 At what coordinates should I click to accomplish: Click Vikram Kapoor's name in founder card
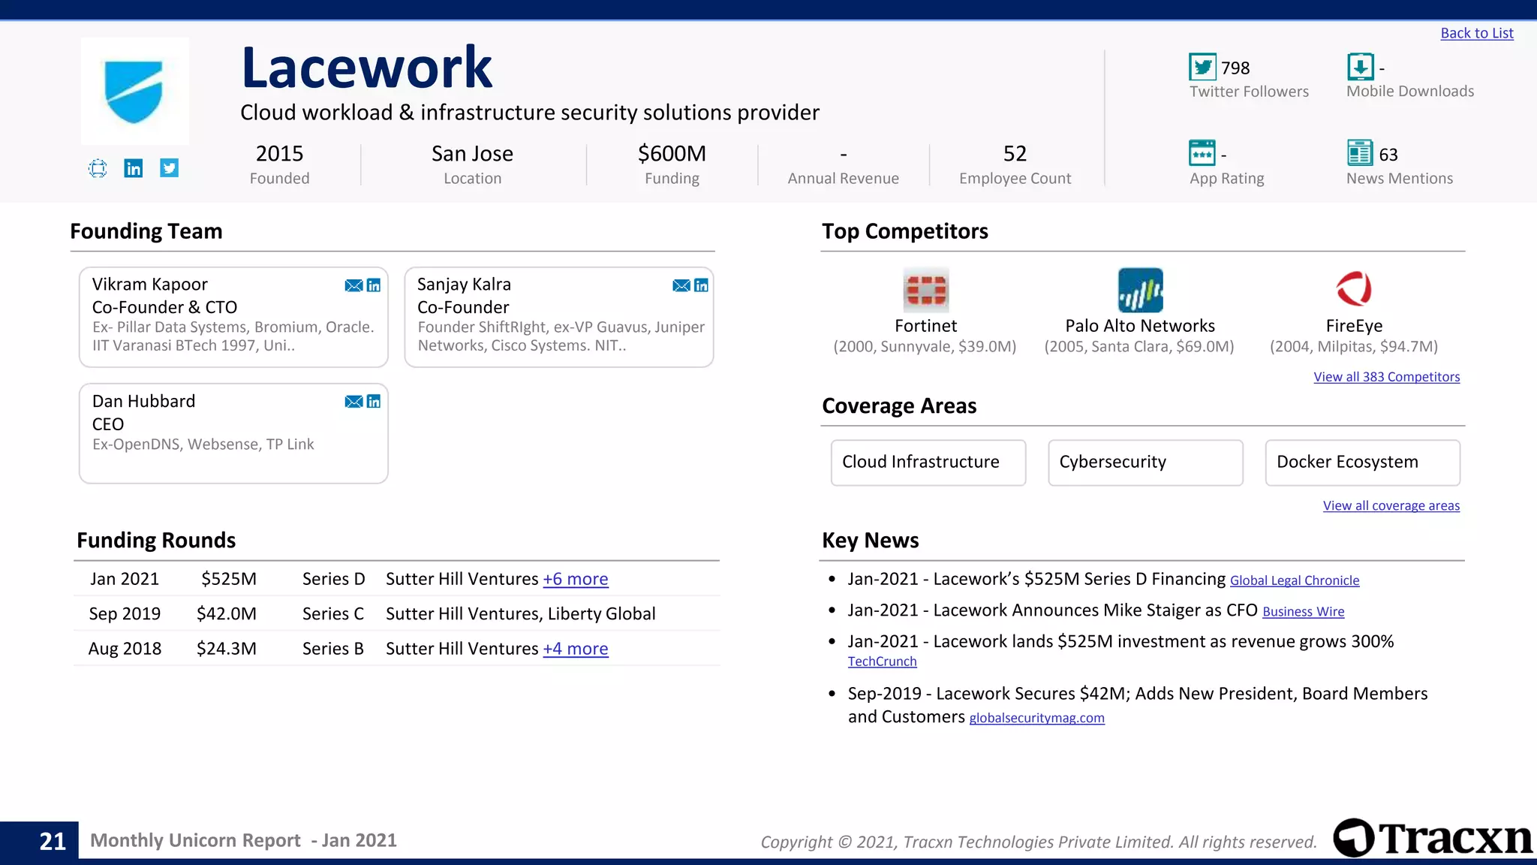pyautogui.click(x=150, y=285)
